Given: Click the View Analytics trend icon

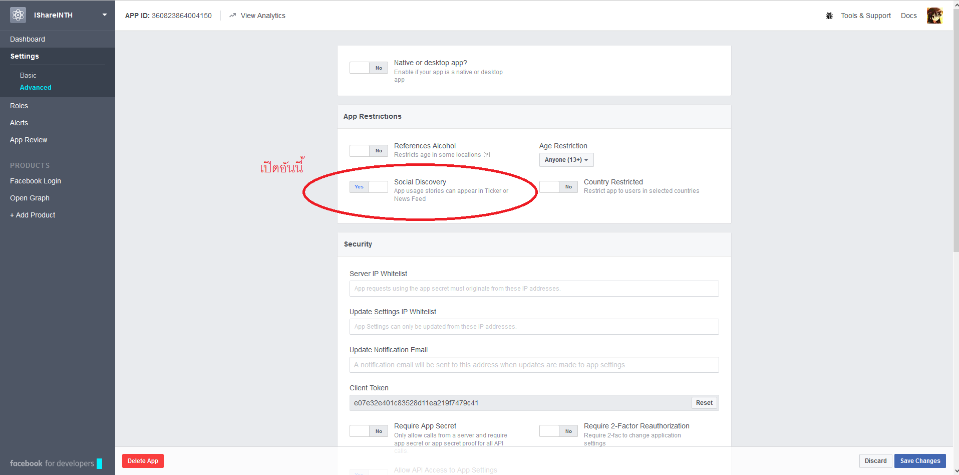Looking at the screenshot, I should click(x=233, y=16).
